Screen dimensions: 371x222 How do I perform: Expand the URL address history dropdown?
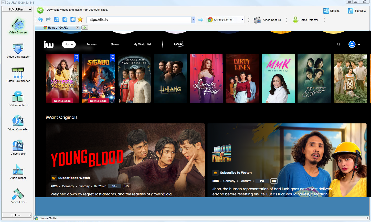[193, 20]
